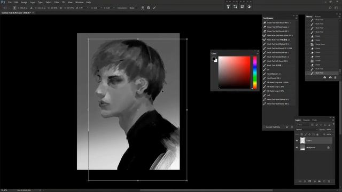Image resolution: width=342 pixels, height=192 pixels.
Task: Create a new layer group
Action: click(x=320, y=181)
